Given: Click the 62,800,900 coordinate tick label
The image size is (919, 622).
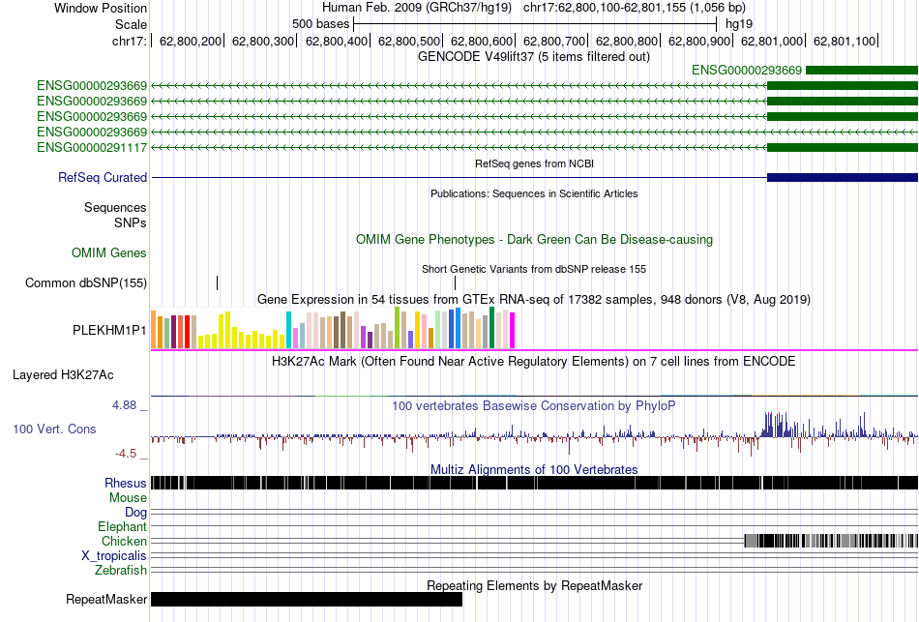Looking at the screenshot, I should [699, 41].
